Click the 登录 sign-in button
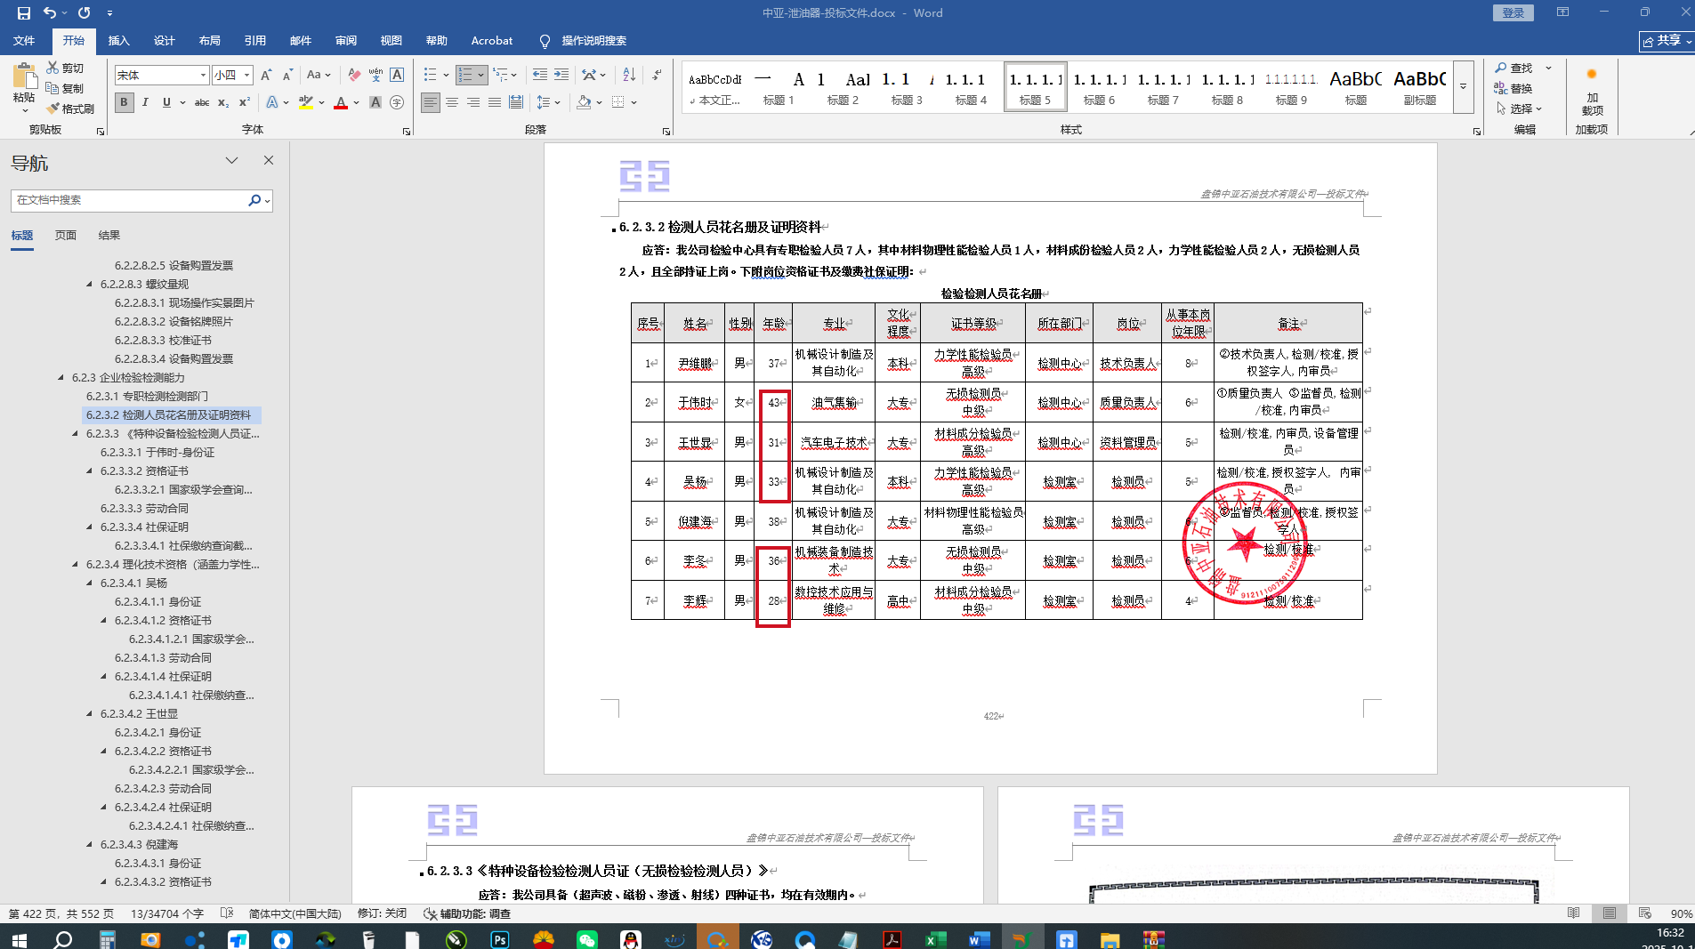Viewport: 1695px width, 949px height. tap(1513, 13)
